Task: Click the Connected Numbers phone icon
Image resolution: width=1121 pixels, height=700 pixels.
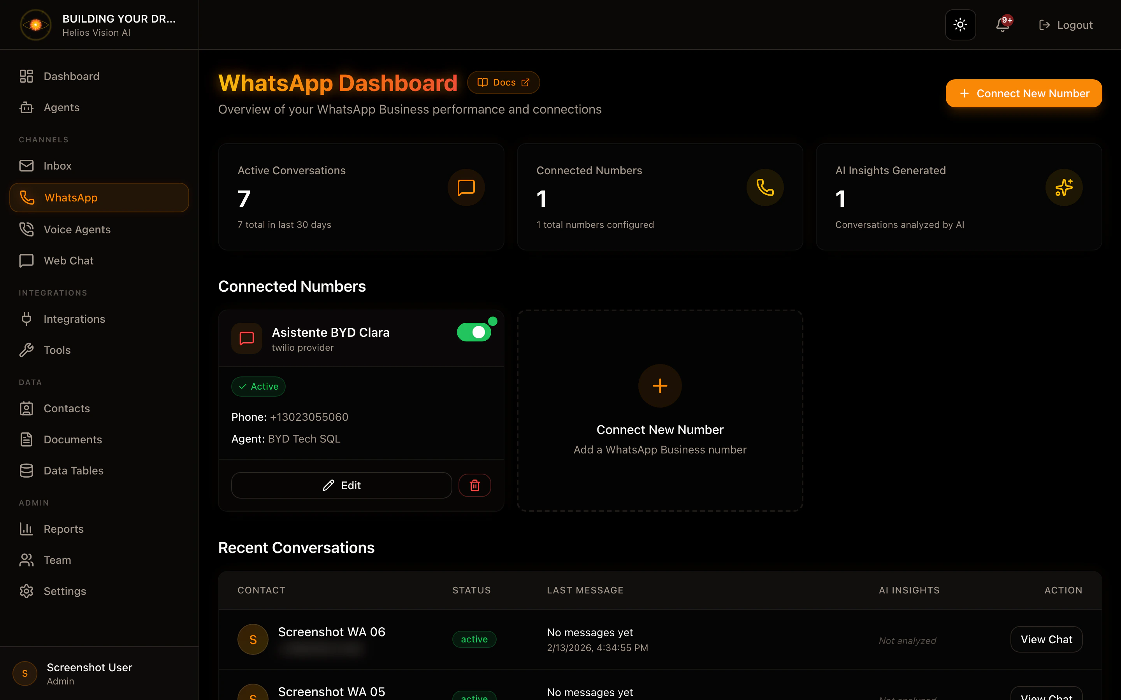Action: coord(765,187)
